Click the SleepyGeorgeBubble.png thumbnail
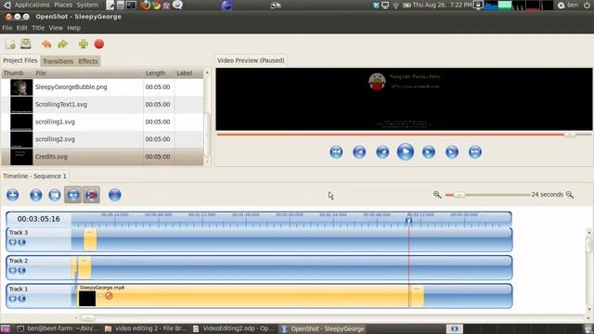594x334 pixels. tap(21, 87)
